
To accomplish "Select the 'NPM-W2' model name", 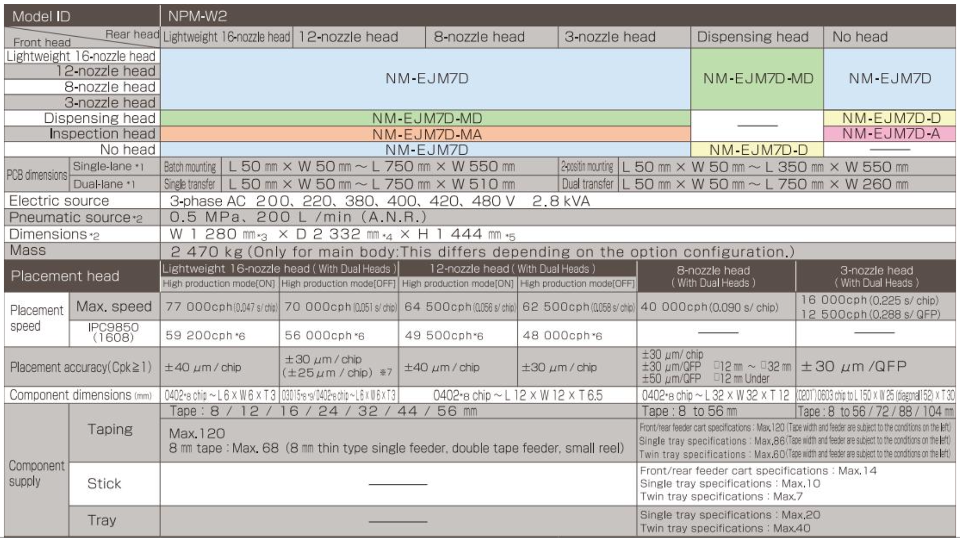I will (x=198, y=16).
